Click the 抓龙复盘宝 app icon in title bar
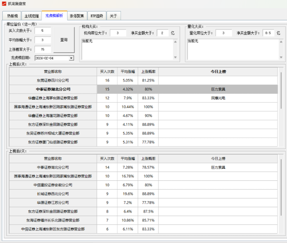The height and width of the screenshot is (243, 287). point(4,4)
